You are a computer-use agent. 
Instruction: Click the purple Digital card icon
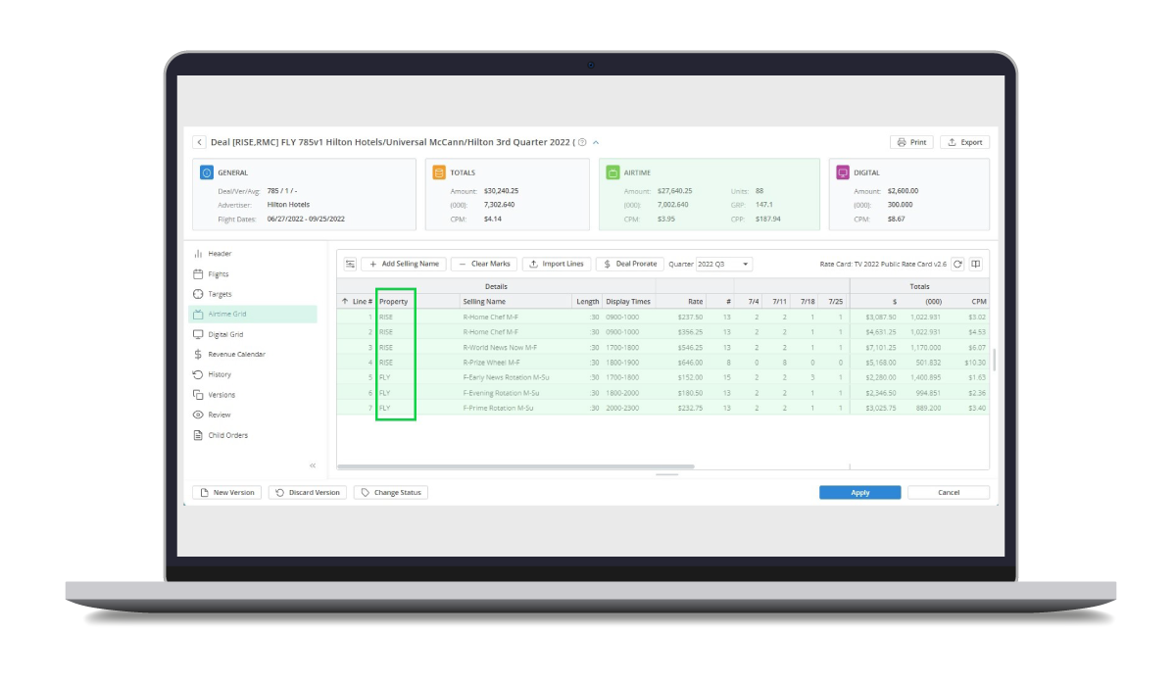pyautogui.click(x=843, y=172)
